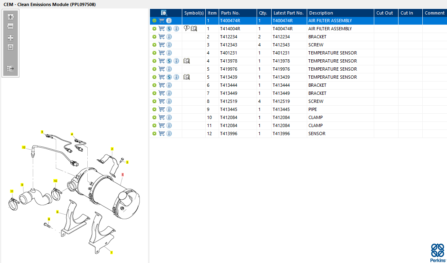This screenshot has height=263, width=447.
Task: Add T412234 bracket to cart
Action: (x=162, y=37)
